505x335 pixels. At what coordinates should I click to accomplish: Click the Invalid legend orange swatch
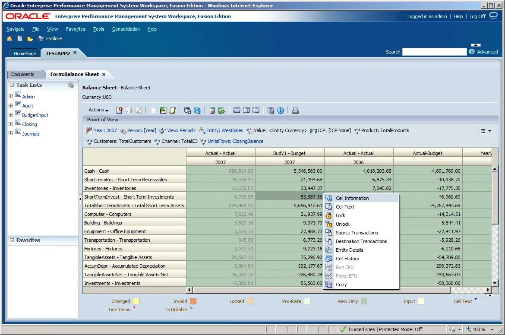tap(193, 301)
